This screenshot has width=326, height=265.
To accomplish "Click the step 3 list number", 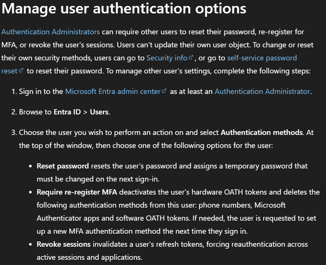I will [14, 133].
